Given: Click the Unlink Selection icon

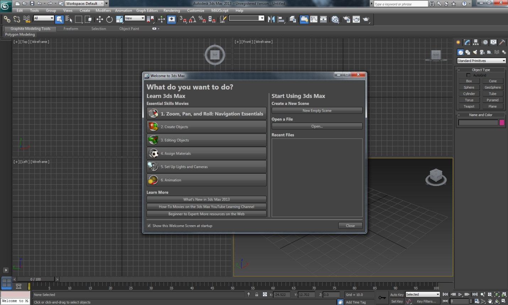Looking at the screenshot, I should (x=17, y=19).
